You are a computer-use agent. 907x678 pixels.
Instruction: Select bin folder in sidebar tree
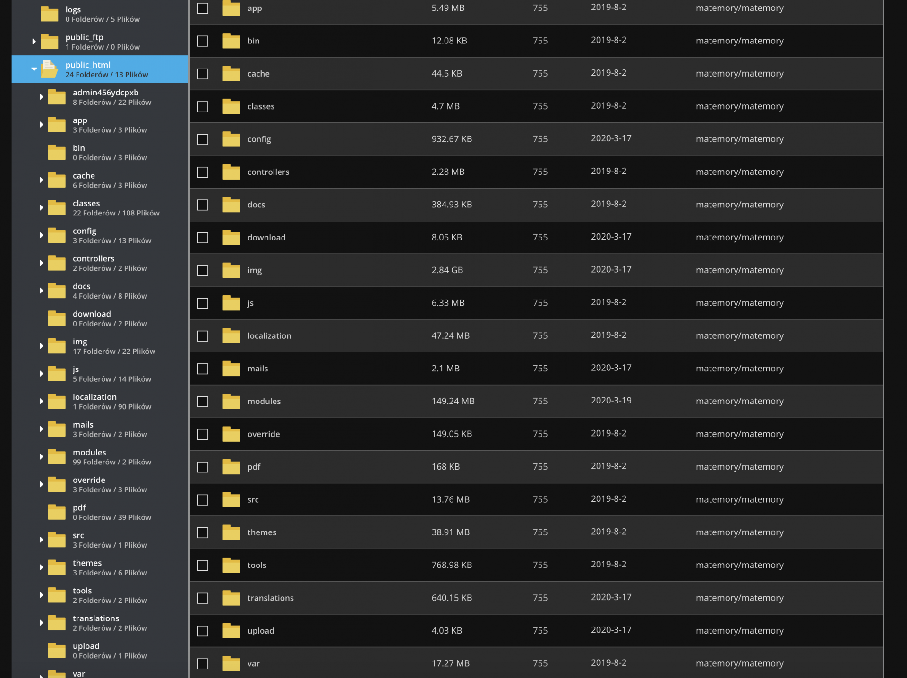pyautogui.click(x=79, y=148)
